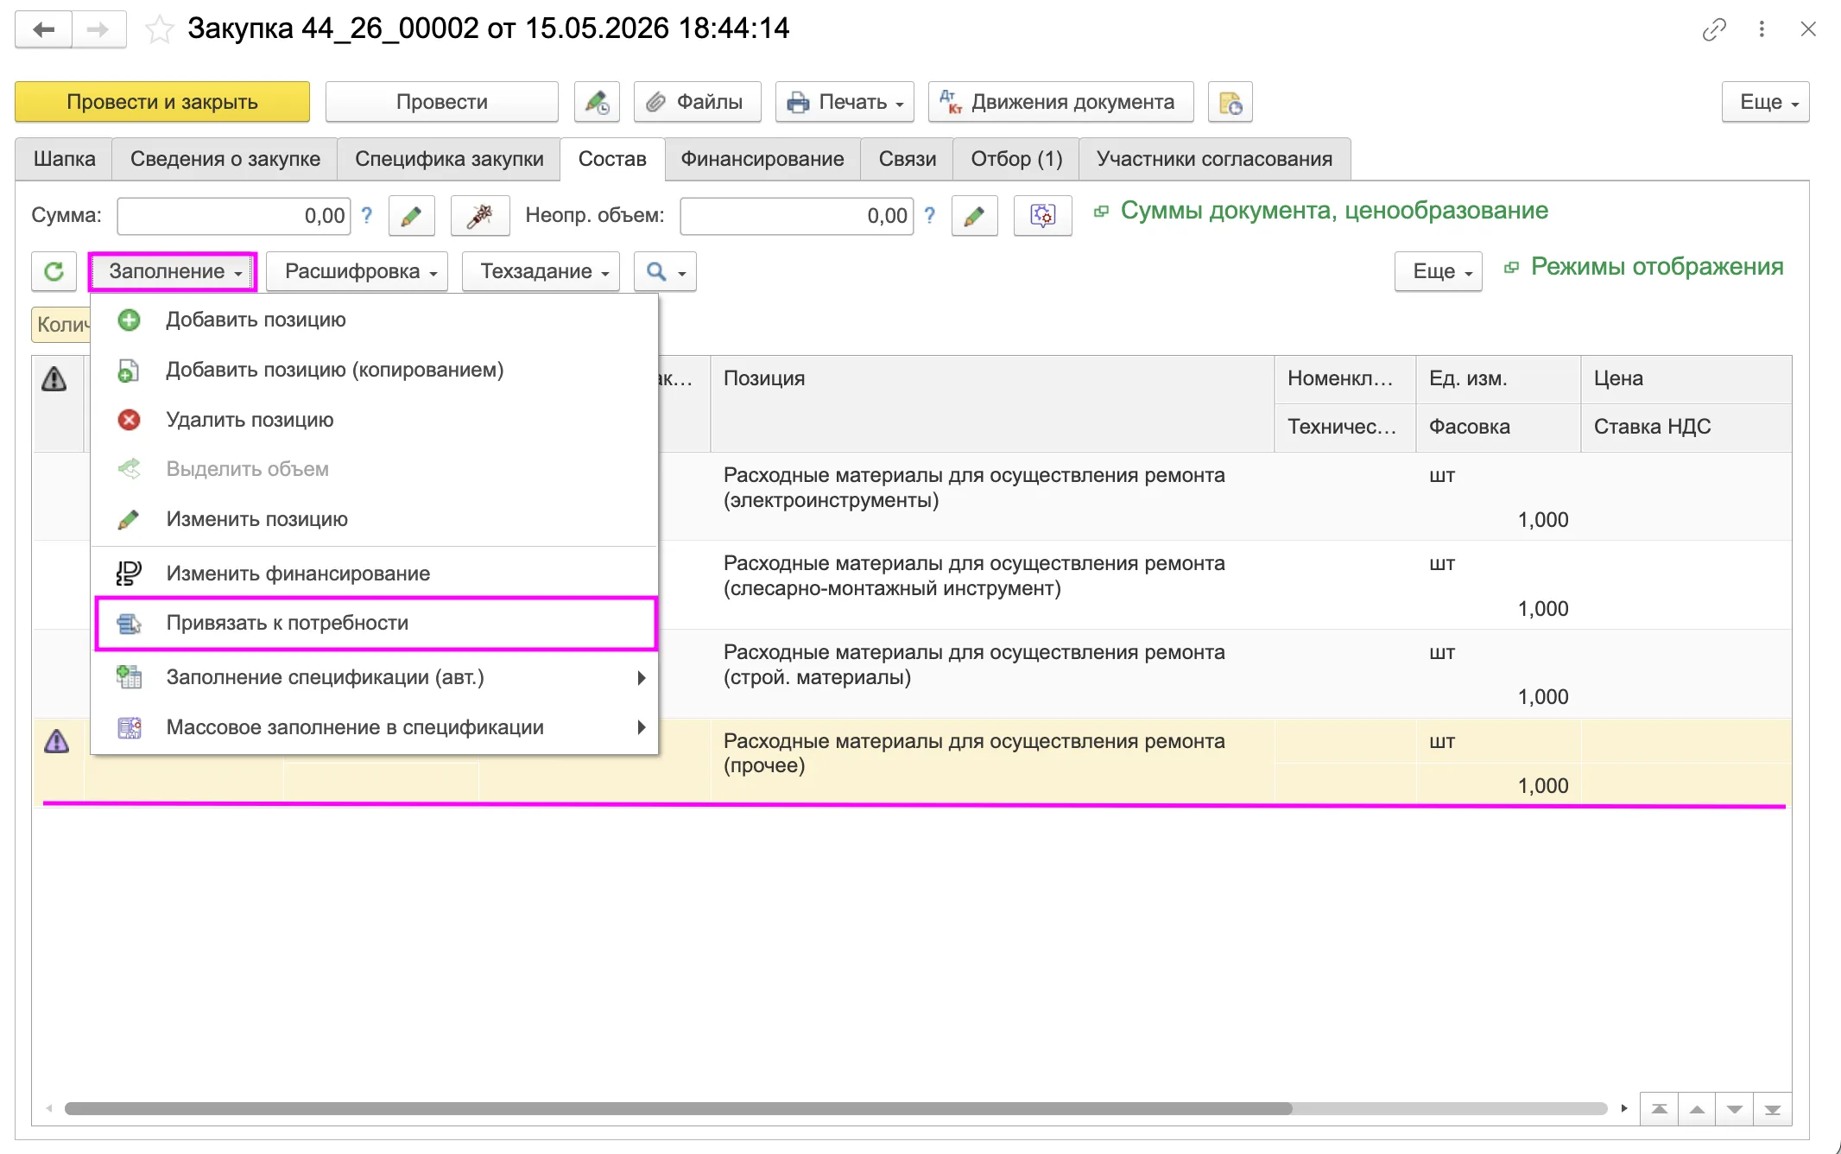
Task: Go back with the left arrow button
Action: (x=43, y=29)
